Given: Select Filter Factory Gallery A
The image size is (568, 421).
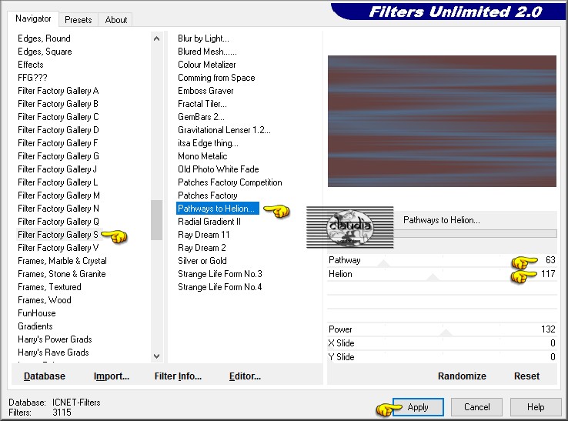Looking at the screenshot, I should (x=58, y=91).
